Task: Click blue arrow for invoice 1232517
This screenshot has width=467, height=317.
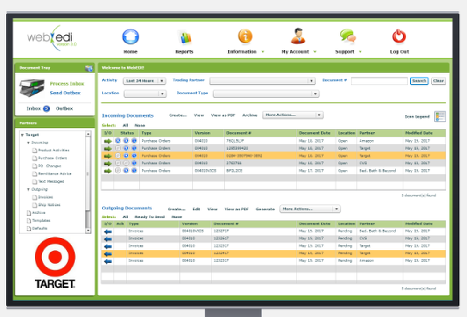Action: (108, 246)
